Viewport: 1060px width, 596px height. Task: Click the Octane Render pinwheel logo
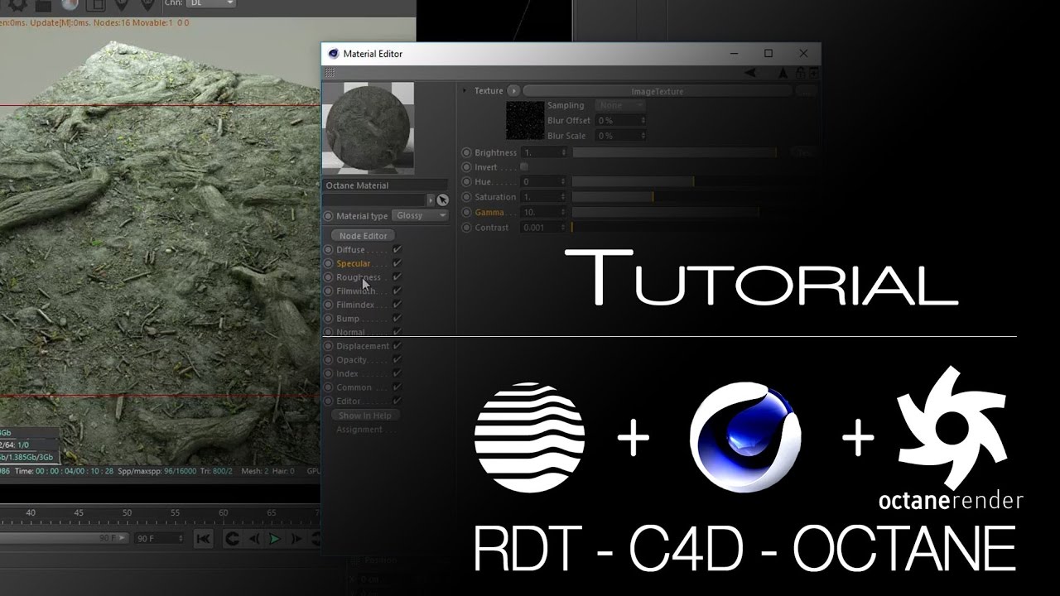pos(952,427)
